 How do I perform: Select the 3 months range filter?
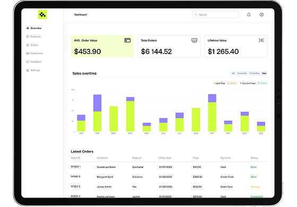tap(242, 73)
